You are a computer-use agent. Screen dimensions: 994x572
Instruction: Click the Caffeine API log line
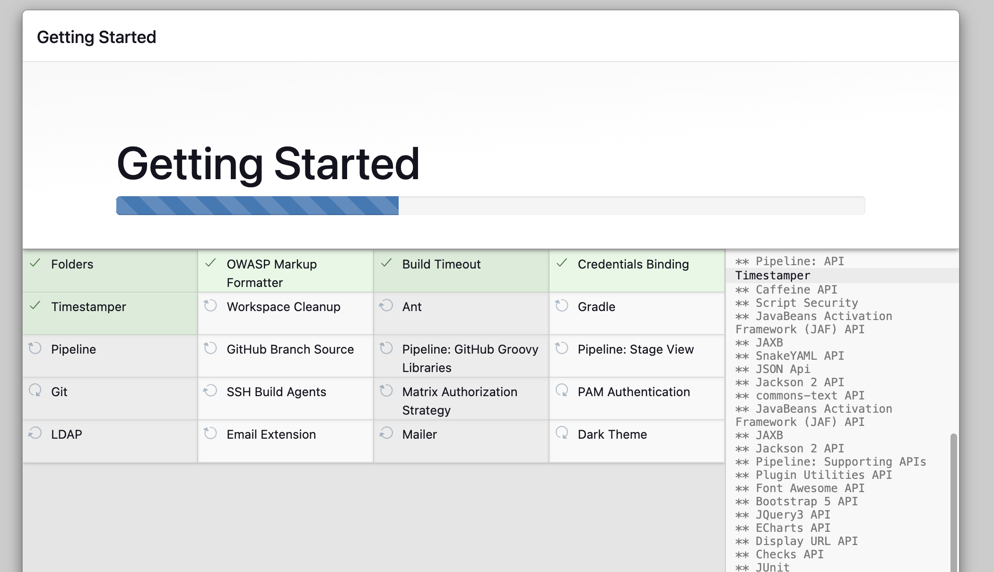[x=786, y=290]
